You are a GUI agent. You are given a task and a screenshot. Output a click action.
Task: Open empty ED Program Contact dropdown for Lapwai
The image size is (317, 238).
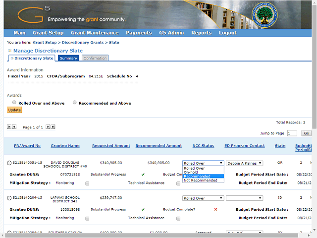point(244,198)
